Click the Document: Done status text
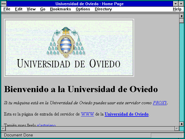Screen dimensions: 185x139 [18, 135]
